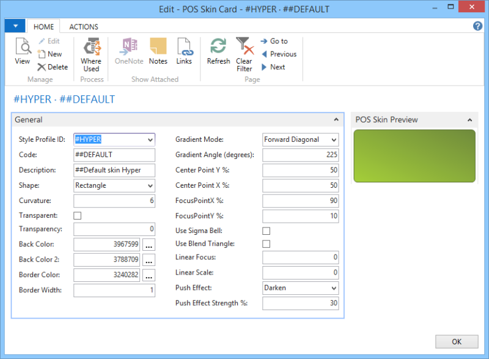Open help with the question mark icon
489x359 pixels.
pos(478,26)
